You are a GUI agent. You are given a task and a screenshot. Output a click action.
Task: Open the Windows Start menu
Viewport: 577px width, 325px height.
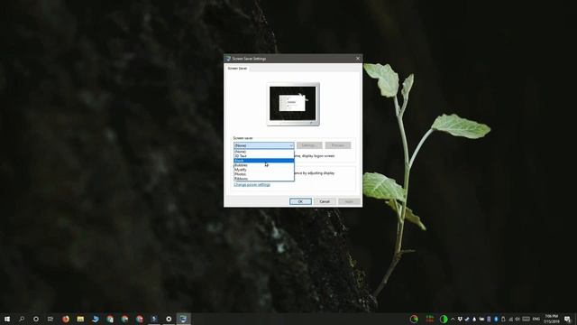tap(7, 319)
